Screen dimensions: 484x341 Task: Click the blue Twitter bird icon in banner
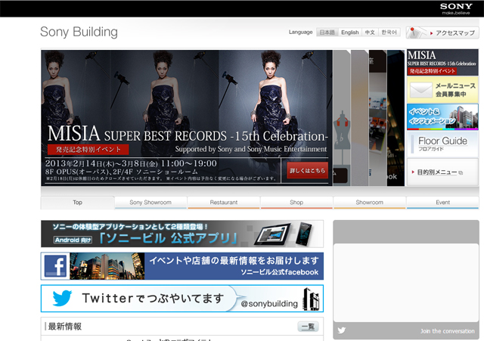tap(62, 298)
